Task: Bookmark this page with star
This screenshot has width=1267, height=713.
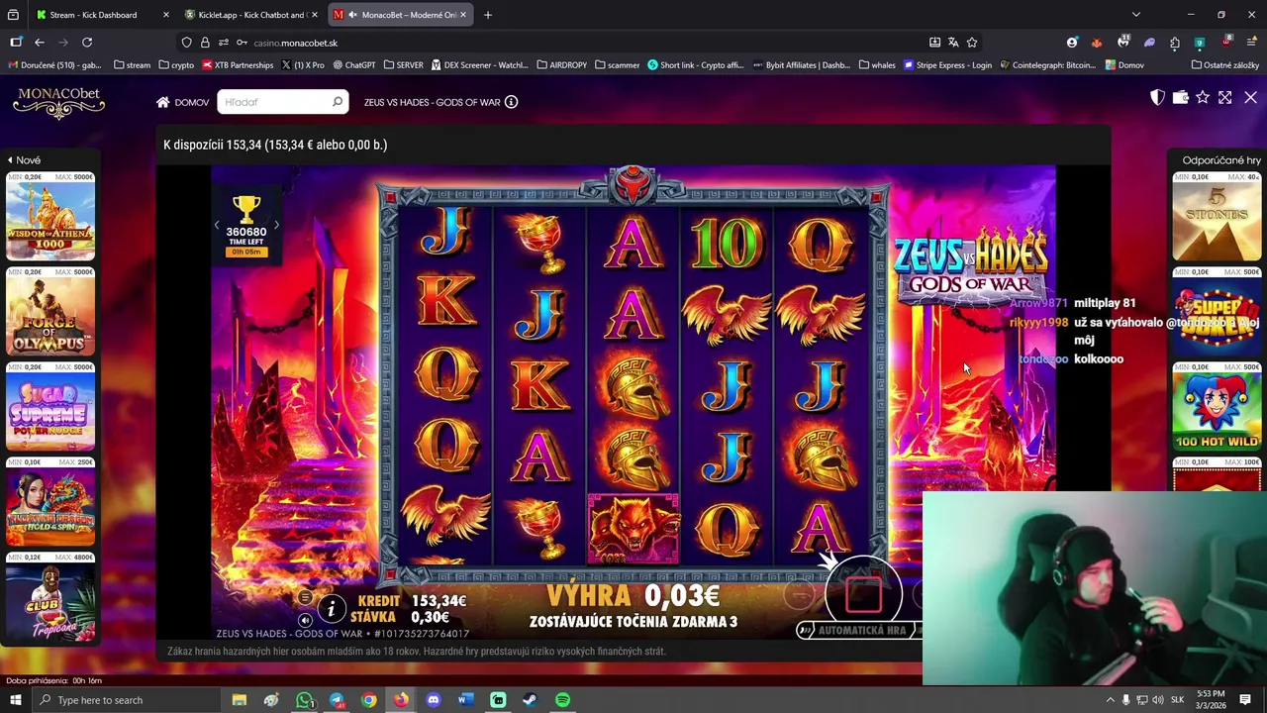Action: (x=972, y=43)
